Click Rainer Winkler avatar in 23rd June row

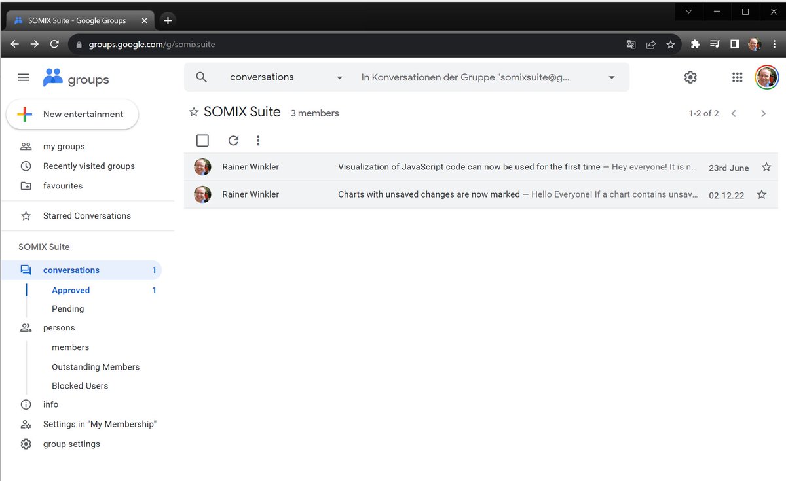point(202,167)
